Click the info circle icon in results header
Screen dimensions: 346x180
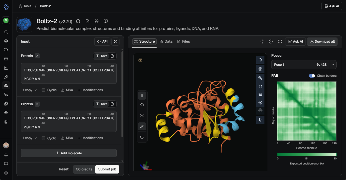point(271,41)
